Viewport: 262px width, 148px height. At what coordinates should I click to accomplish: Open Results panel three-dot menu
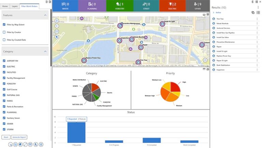(258, 7)
